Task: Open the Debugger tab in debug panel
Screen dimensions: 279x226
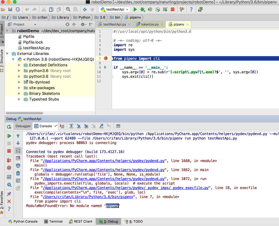Action: tap(23, 126)
